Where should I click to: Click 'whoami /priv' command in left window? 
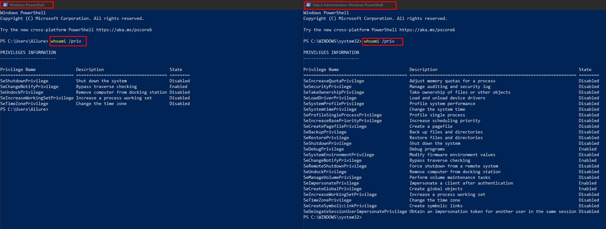[66, 41]
